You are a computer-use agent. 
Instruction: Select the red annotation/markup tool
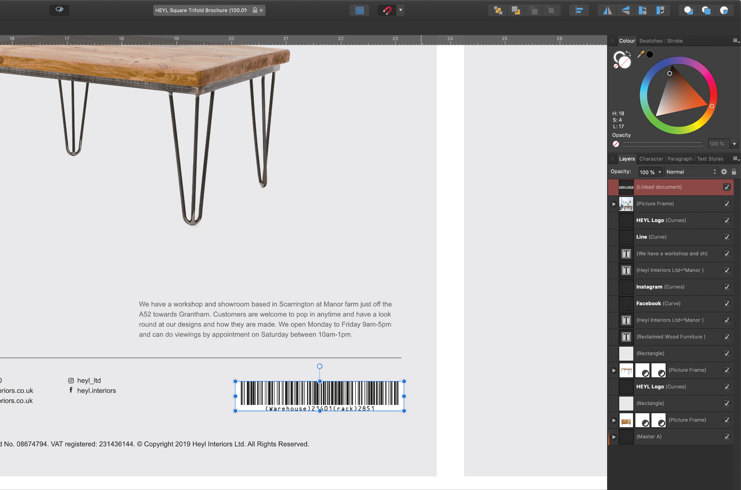tap(387, 10)
